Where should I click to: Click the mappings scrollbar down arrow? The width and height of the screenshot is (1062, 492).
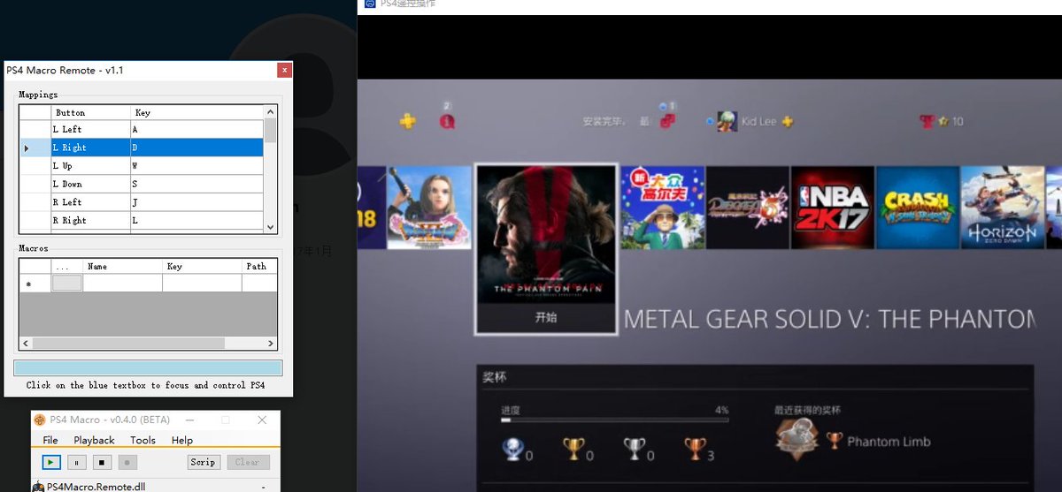[x=271, y=227]
